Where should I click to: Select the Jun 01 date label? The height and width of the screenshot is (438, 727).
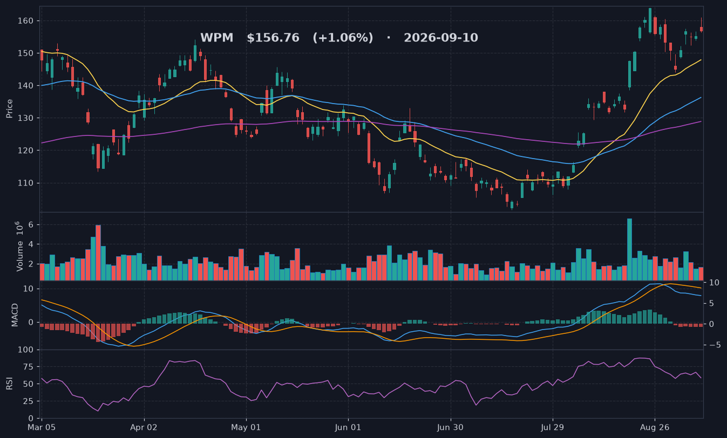click(348, 427)
